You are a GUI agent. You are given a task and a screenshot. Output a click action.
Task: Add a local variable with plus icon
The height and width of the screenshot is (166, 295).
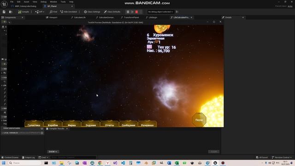pyautogui.click(x=42, y=133)
